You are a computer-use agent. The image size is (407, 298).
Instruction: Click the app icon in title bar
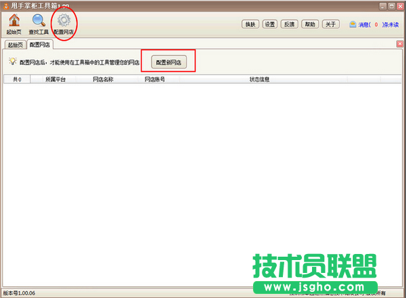6,5
